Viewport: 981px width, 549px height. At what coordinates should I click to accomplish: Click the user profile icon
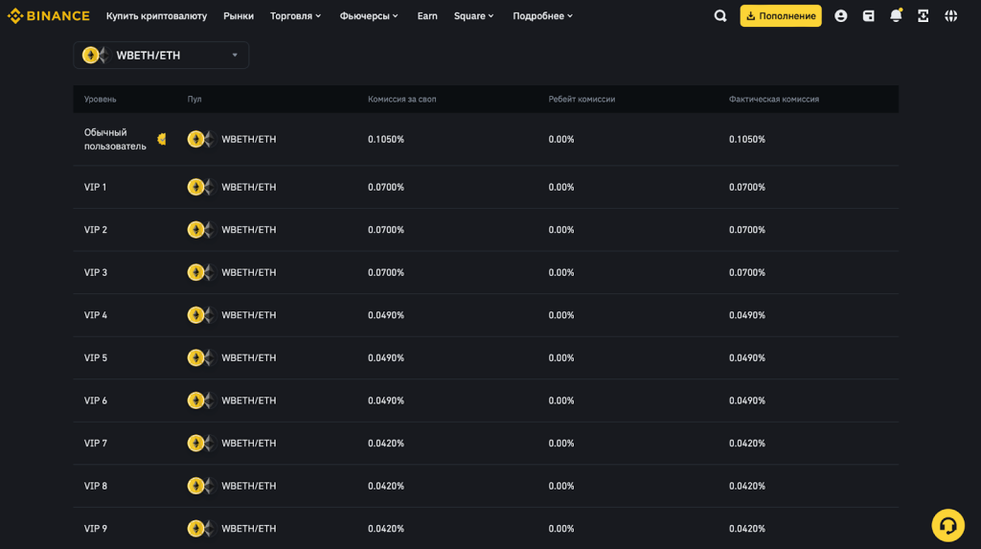[840, 16]
